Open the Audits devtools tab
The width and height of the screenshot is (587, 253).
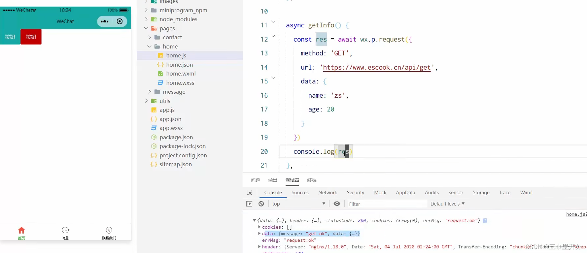(x=432, y=193)
